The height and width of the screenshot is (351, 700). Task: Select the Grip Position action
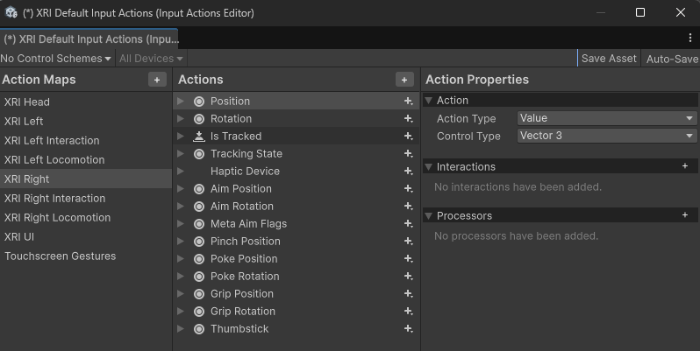(x=242, y=294)
